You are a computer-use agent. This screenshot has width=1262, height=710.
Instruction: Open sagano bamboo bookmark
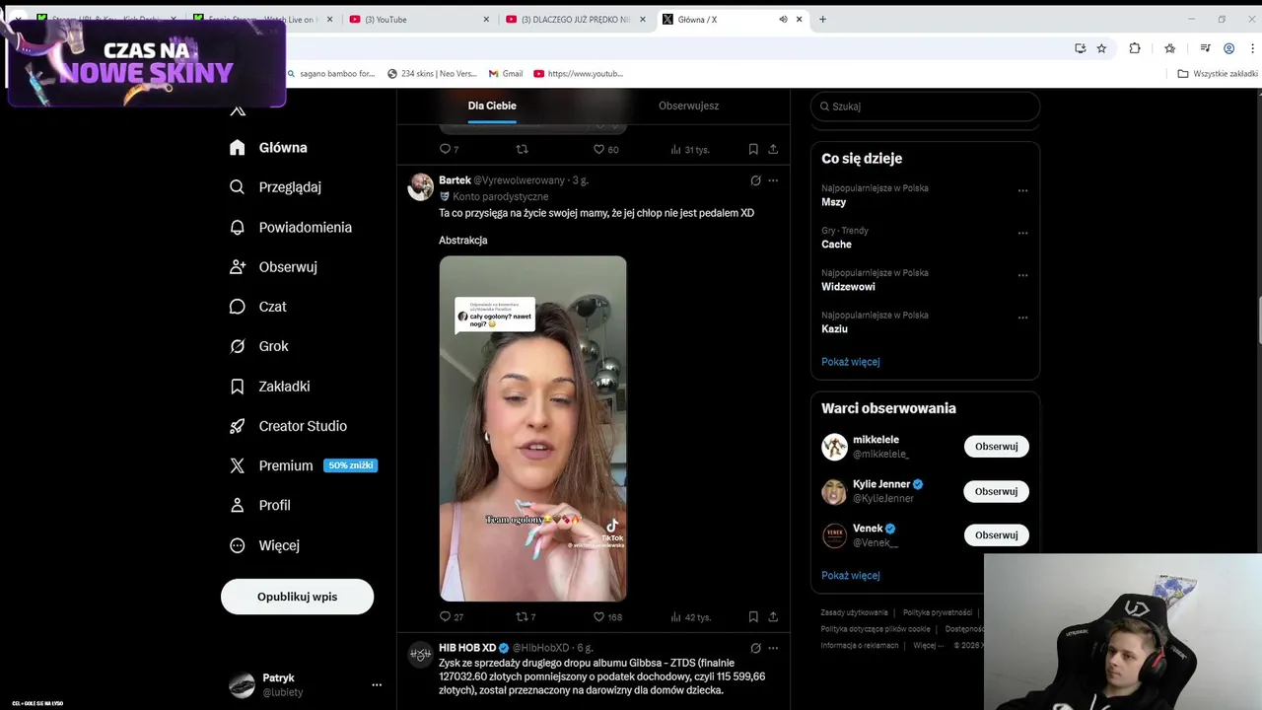click(331, 73)
